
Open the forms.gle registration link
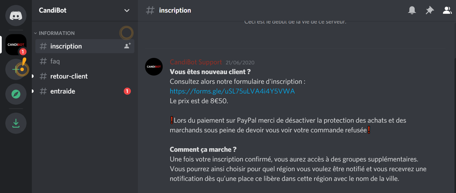232,91
